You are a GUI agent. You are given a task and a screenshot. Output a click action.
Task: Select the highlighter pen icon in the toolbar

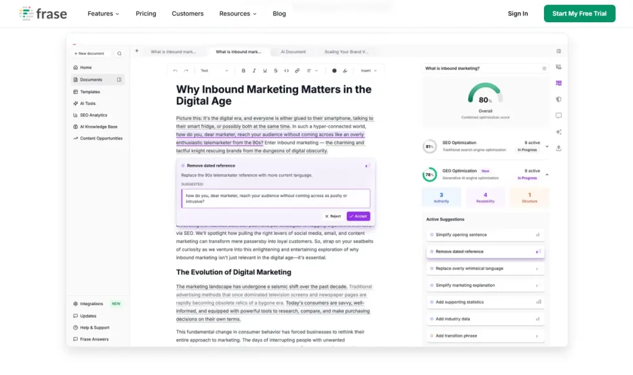[344, 70]
